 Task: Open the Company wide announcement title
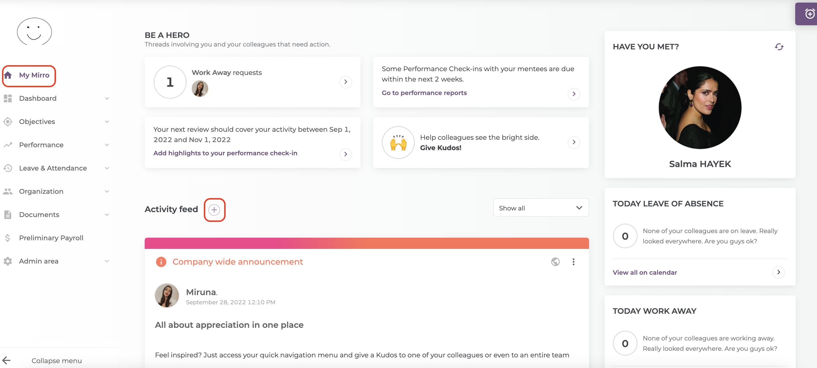click(x=238, y=262)
